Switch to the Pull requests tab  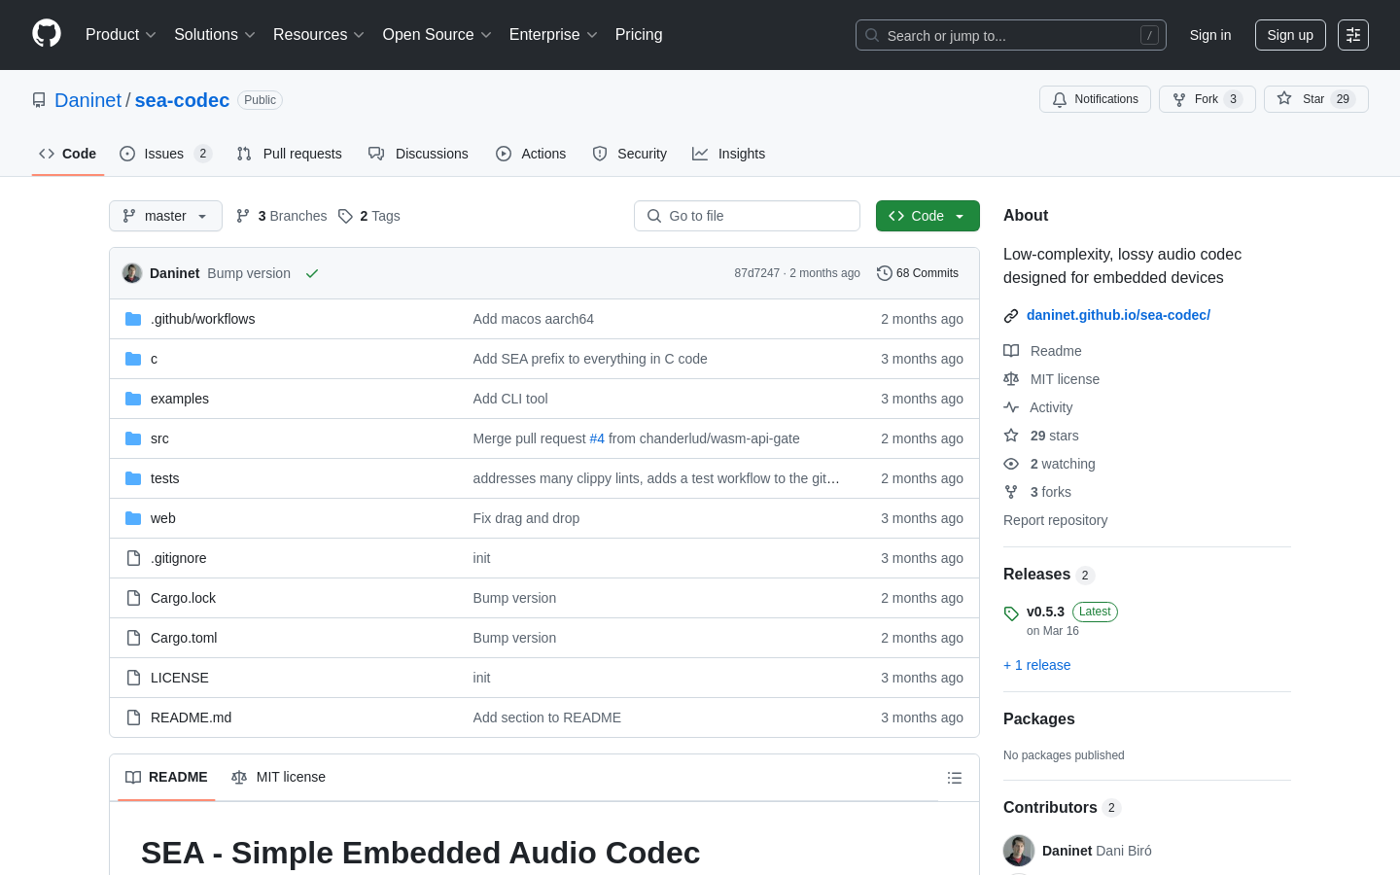[x=290, y=154]
